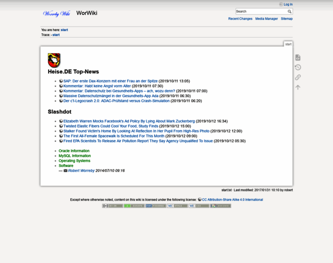The image size is (333, 263).
Task: Open Fired EPA Scientists article
Action: (138, 141)
